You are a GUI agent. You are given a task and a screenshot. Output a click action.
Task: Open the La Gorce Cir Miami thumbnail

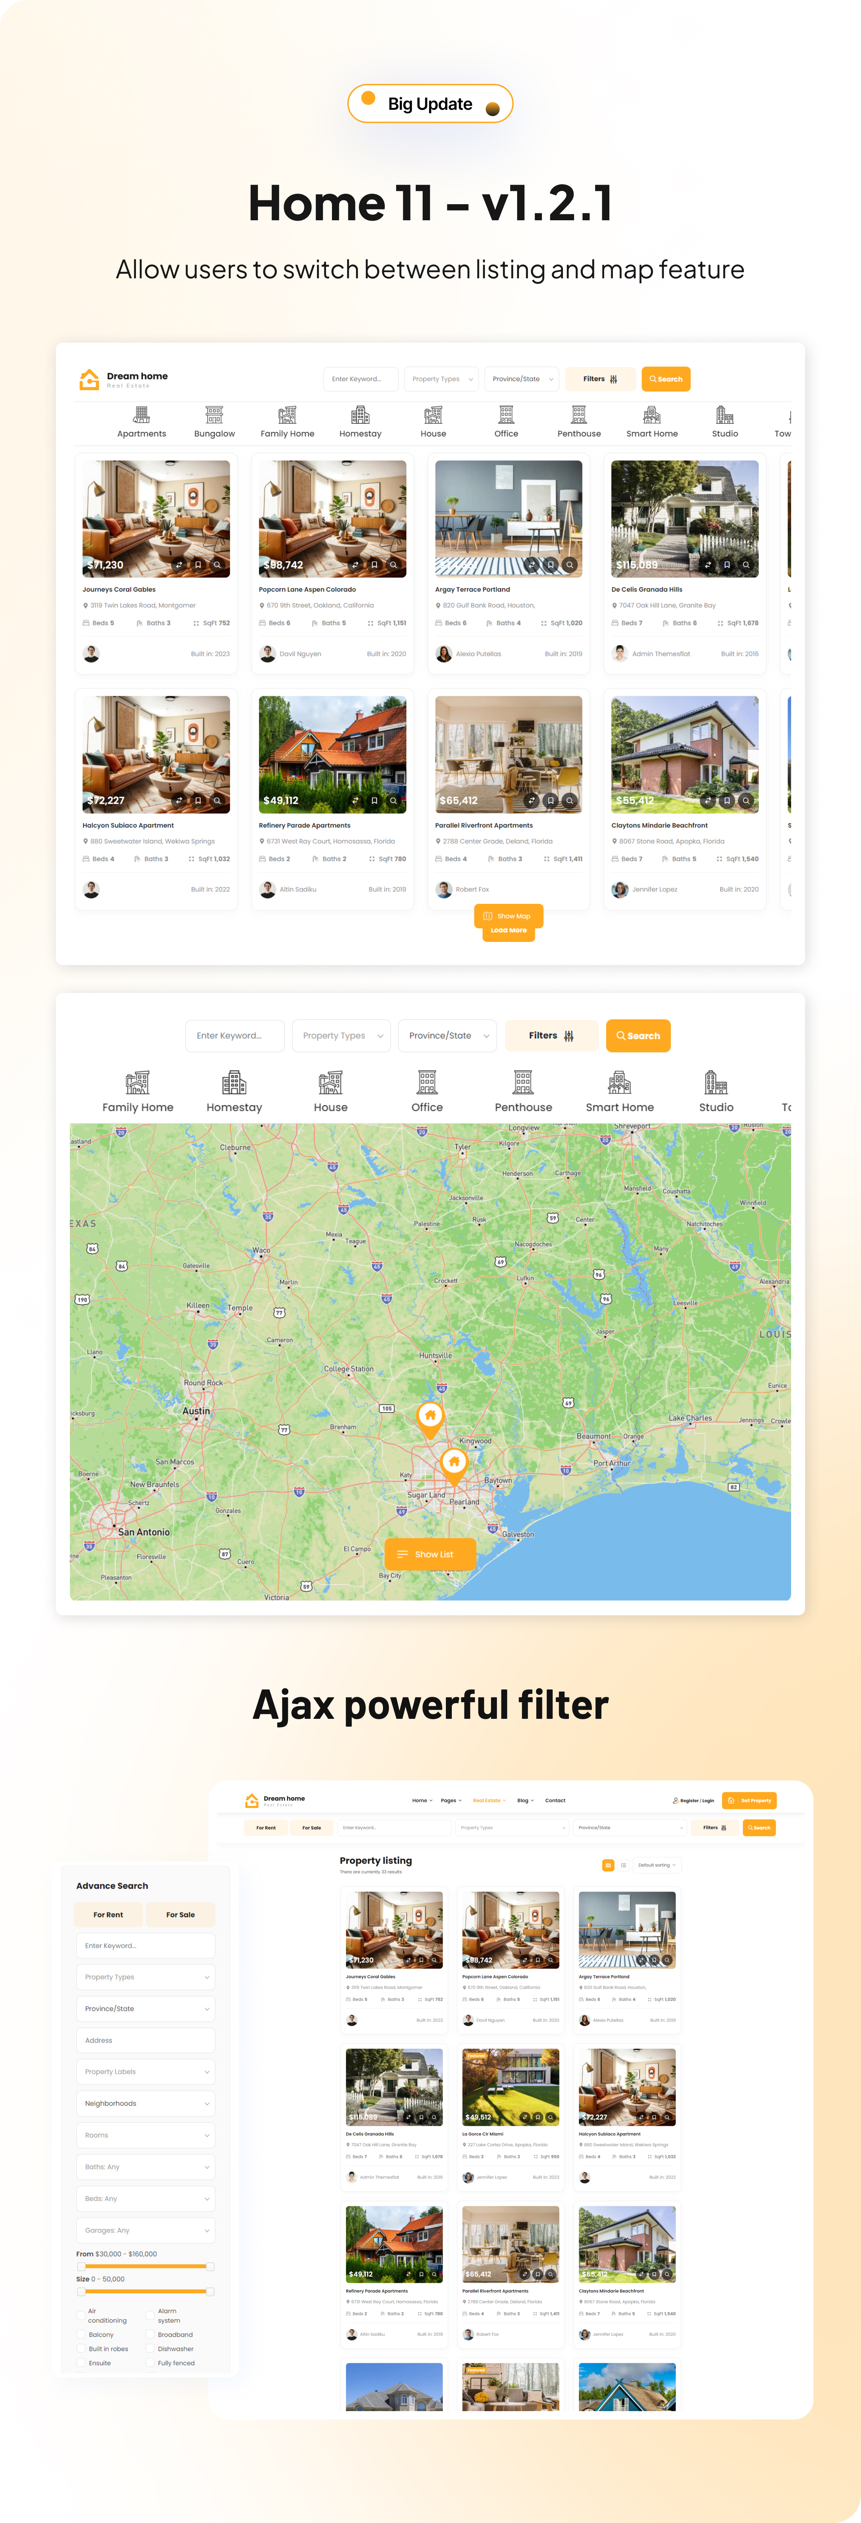[511, 2087]
